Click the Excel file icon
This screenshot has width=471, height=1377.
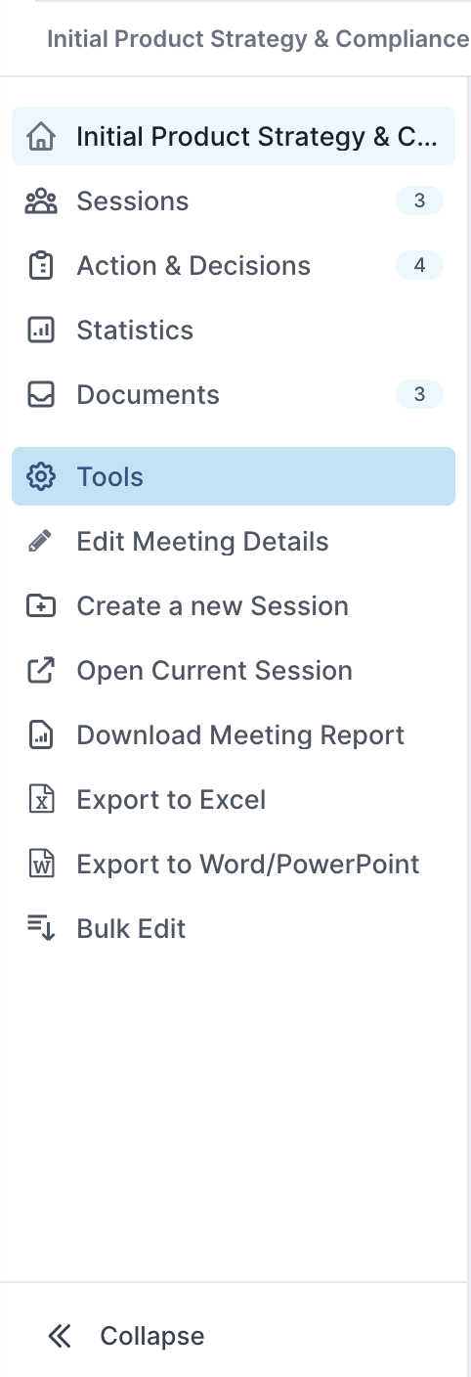coord(41,800)
